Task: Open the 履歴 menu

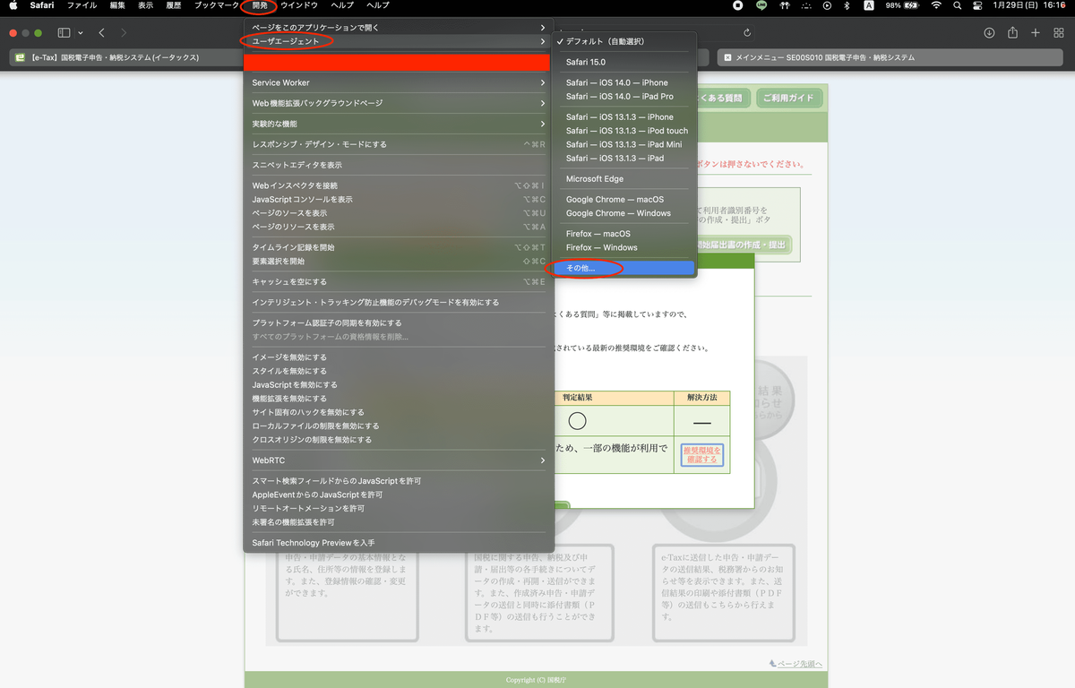Action: pyautogui.click(x=173, y=5)
